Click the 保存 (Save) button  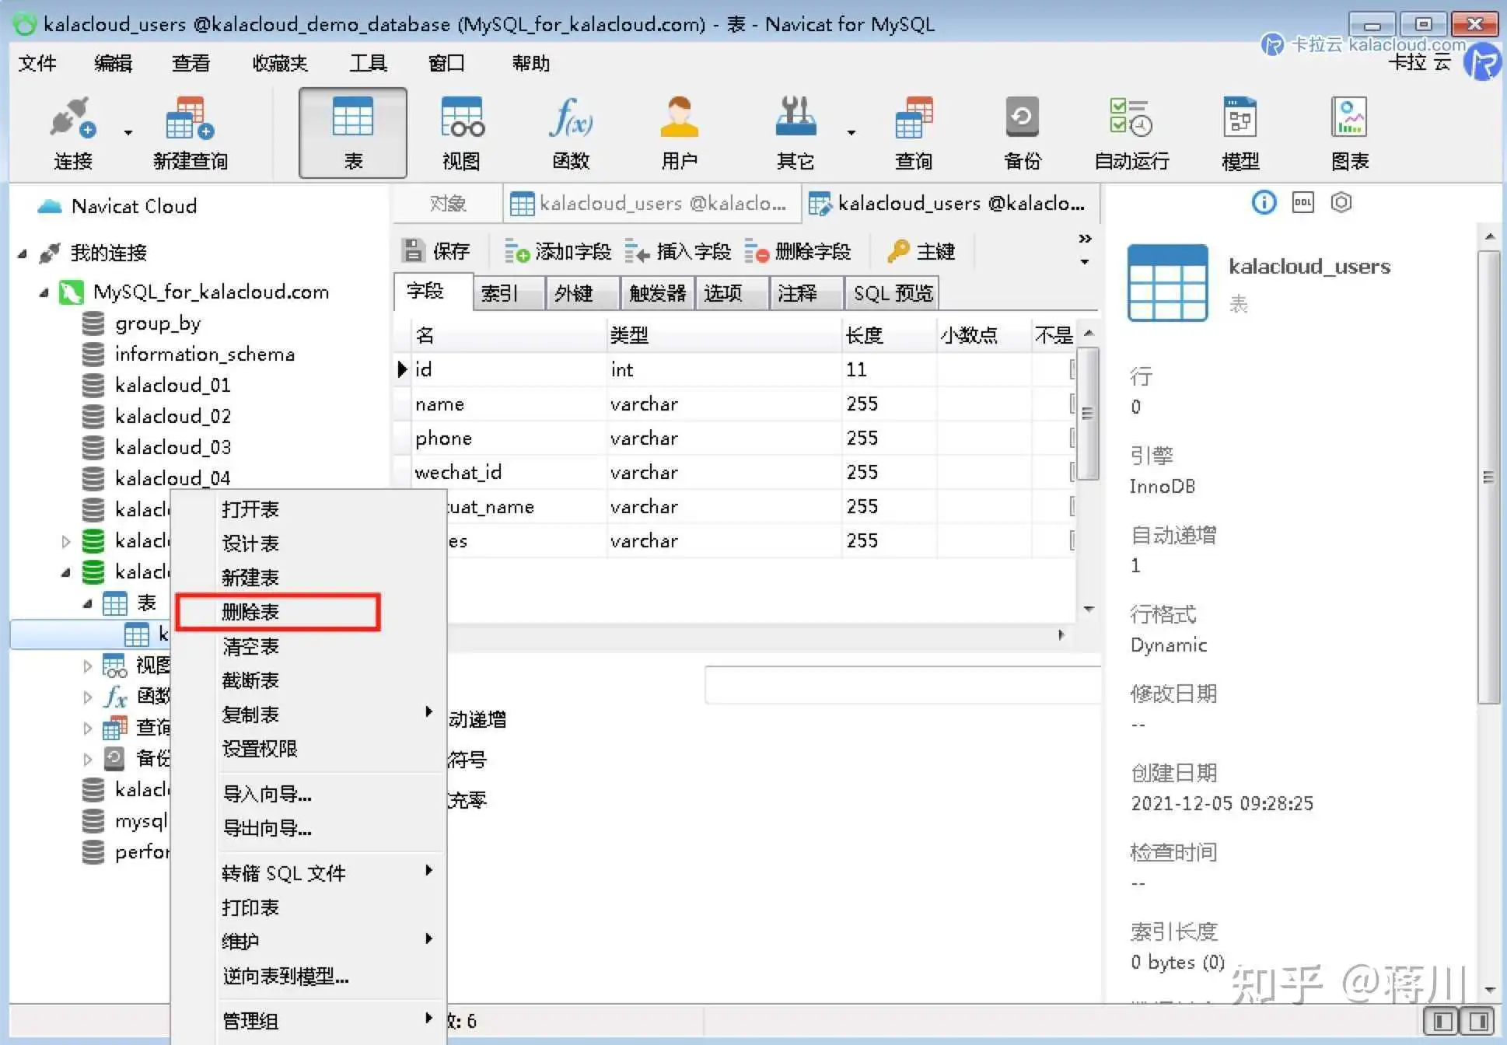[x=437, y=251]
